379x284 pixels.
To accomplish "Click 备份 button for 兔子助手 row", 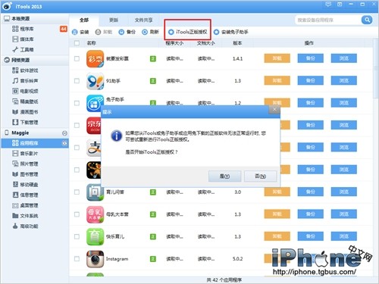I will (311, 103).
